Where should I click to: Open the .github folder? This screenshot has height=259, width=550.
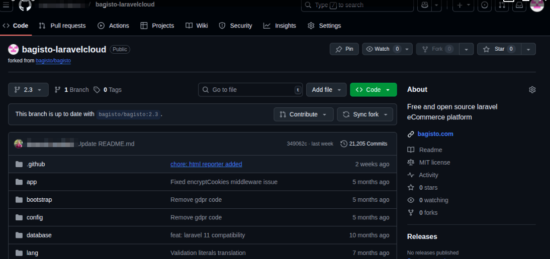[x=36, y=164]
